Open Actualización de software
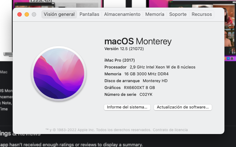 [x=183, y=107]
